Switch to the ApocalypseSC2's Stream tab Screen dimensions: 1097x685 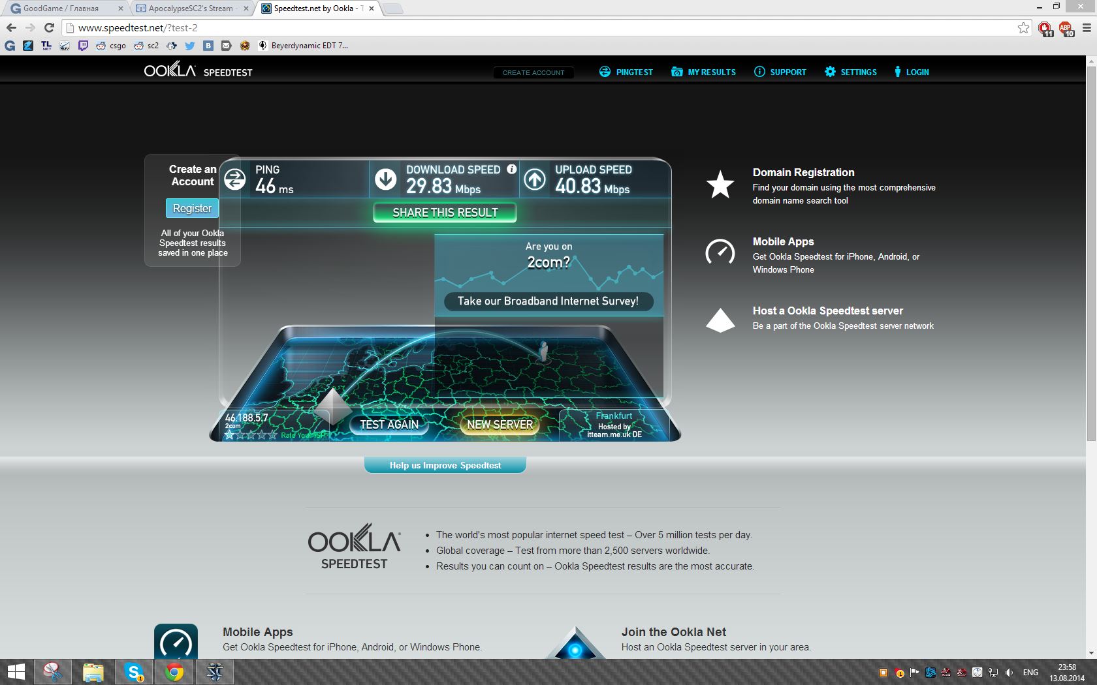click(191, 8)
